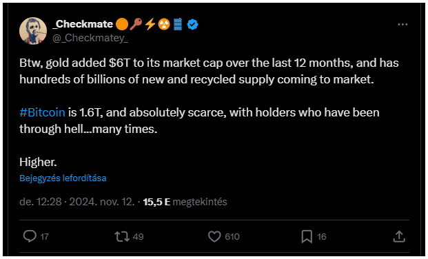
Task: Click the bookmark count 16
Action: 322,237
